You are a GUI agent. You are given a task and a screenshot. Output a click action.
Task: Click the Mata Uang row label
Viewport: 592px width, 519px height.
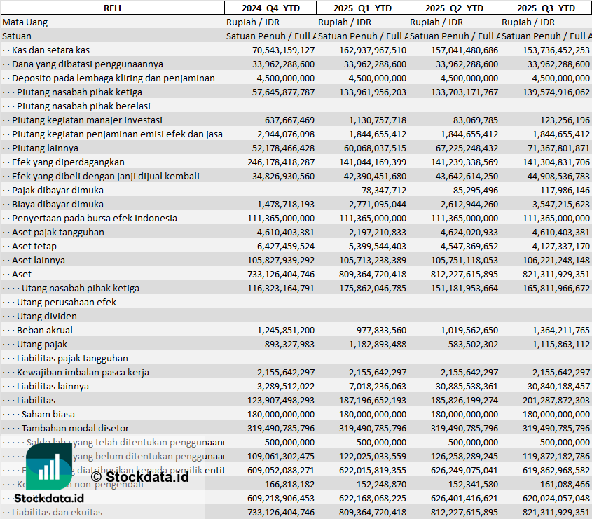[x=25, y=22]
